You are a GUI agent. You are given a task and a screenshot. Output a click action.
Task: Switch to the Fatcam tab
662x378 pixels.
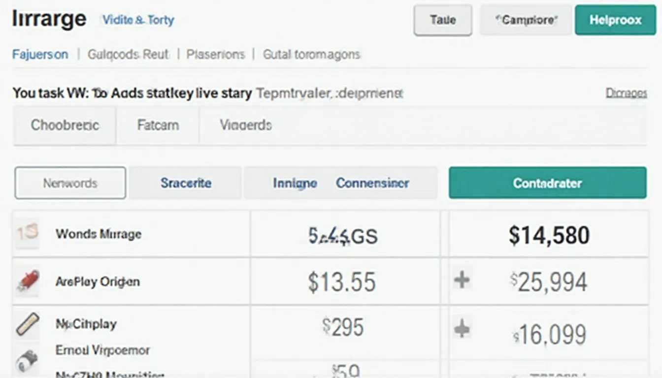(158, 125)
